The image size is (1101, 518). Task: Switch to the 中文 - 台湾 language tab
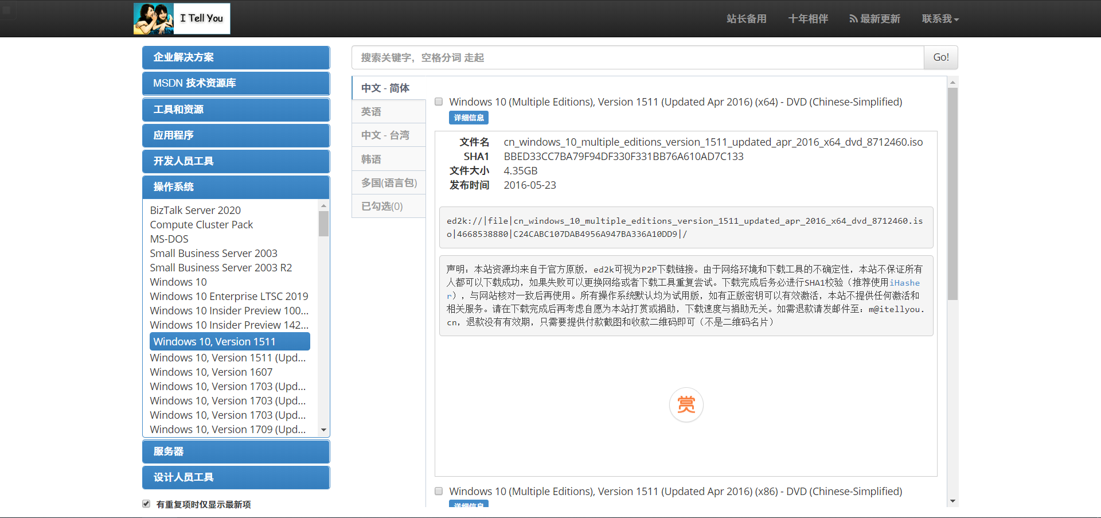point(388,135)
